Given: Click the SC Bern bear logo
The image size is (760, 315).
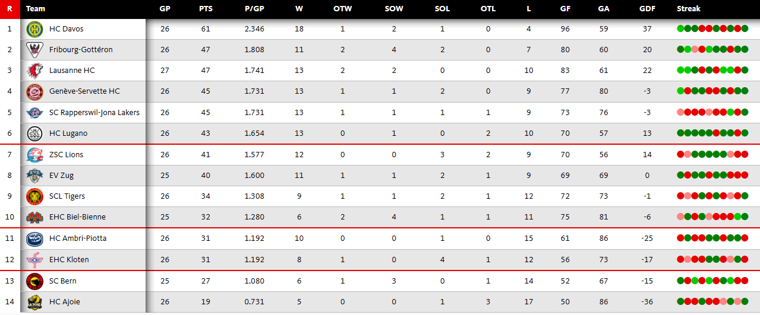Looking at the screenshot, I should point(34,281).
